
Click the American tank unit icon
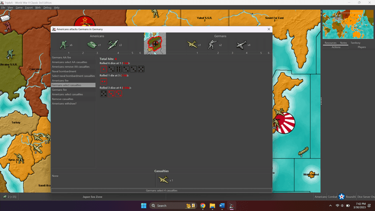coord(91,45)
